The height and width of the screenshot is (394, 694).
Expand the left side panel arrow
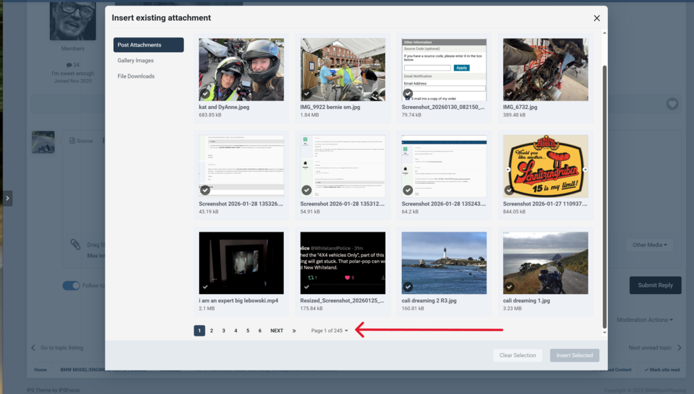[7, 198]
